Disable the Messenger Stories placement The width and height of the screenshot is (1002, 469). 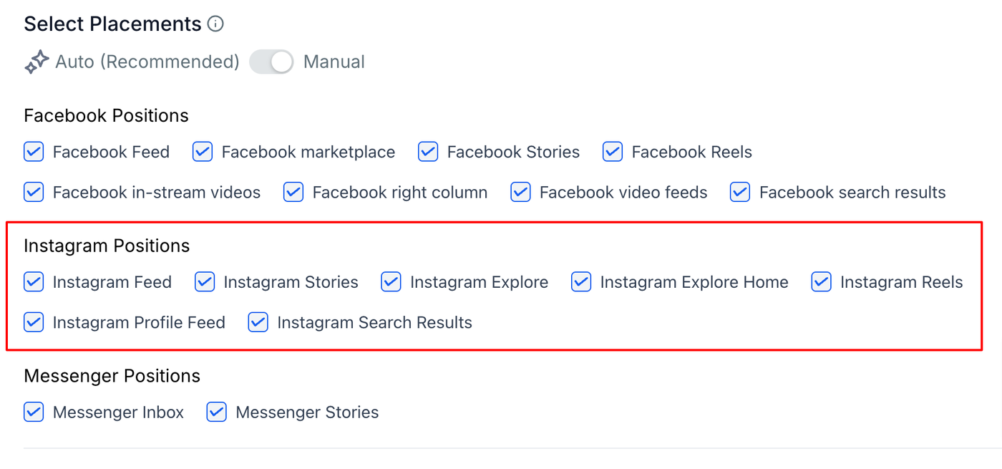coord(217,412)
